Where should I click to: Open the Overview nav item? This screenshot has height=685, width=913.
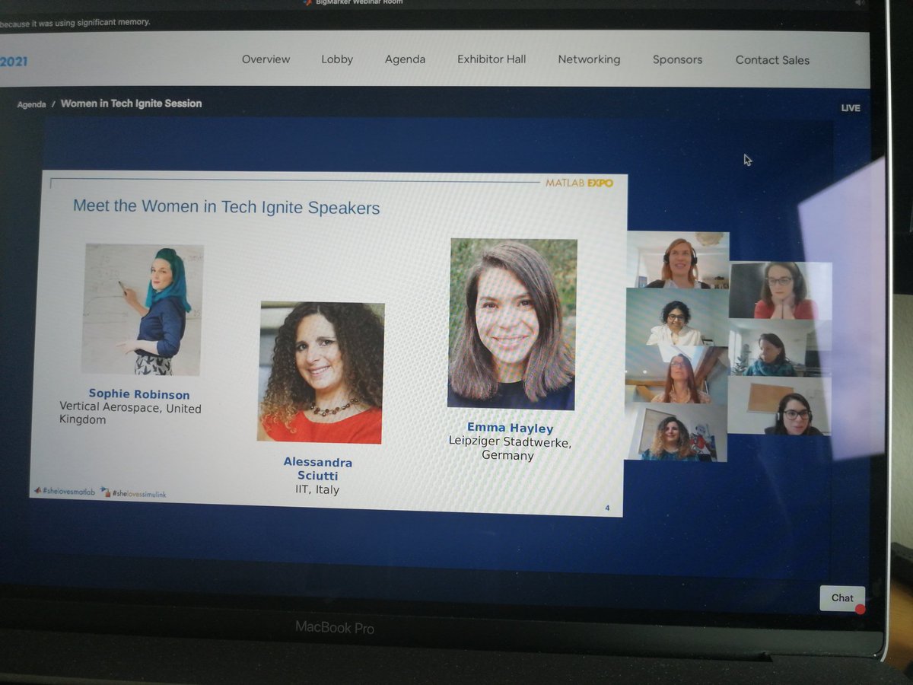(x=266, y=59)
